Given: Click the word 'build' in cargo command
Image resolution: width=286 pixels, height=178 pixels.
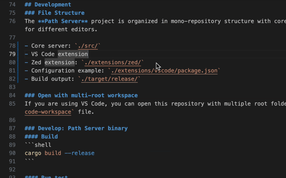Looking at the screenshot, I should point(53,153).
